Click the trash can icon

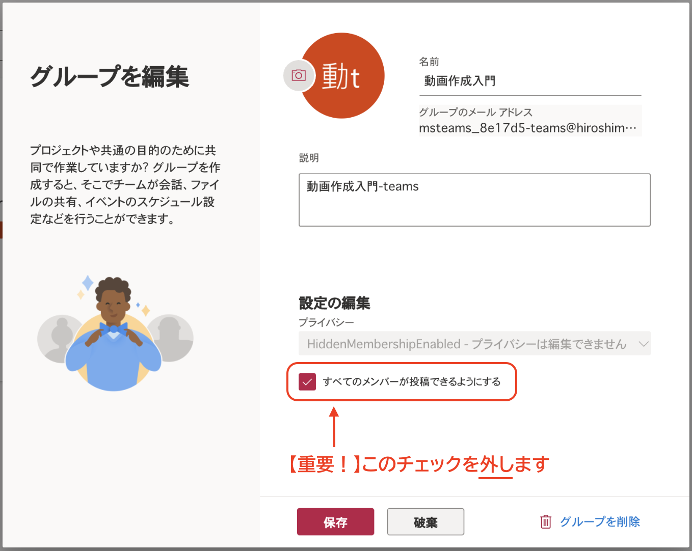click(545, 521)
